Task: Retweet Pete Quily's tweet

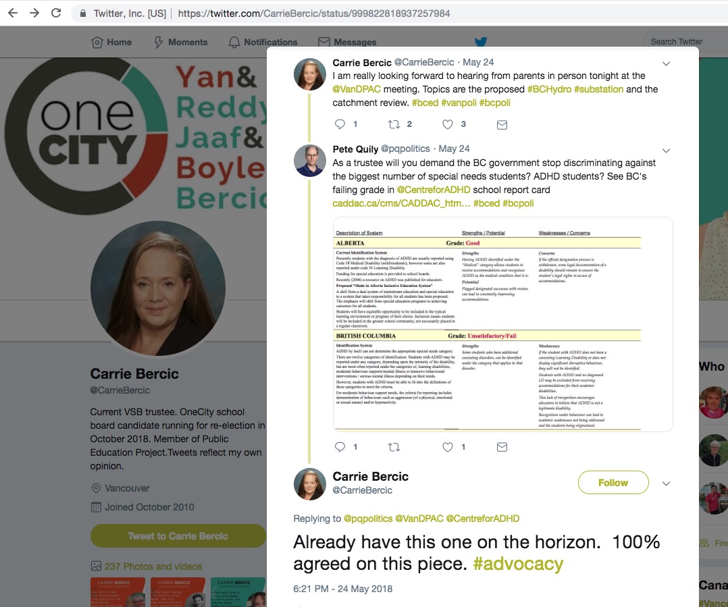Action: (394, 447)
